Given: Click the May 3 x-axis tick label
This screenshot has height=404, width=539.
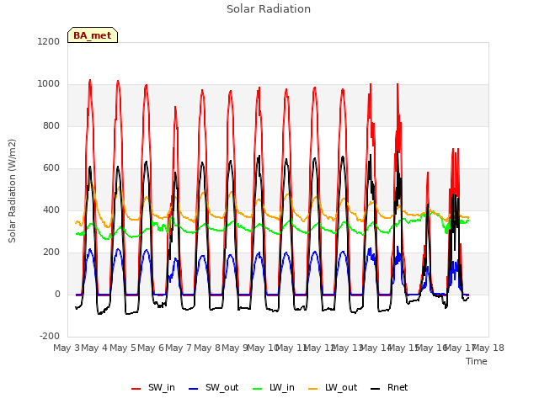Looking at the screenshot, I should (x=67, y=348).
